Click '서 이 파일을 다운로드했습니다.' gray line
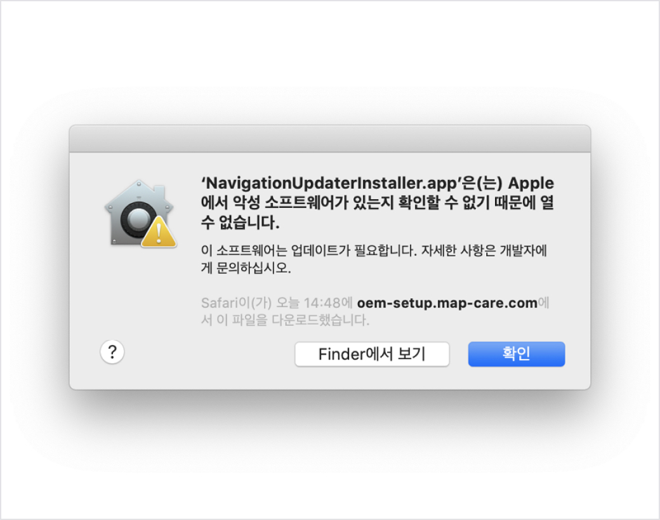 (285, 320)
